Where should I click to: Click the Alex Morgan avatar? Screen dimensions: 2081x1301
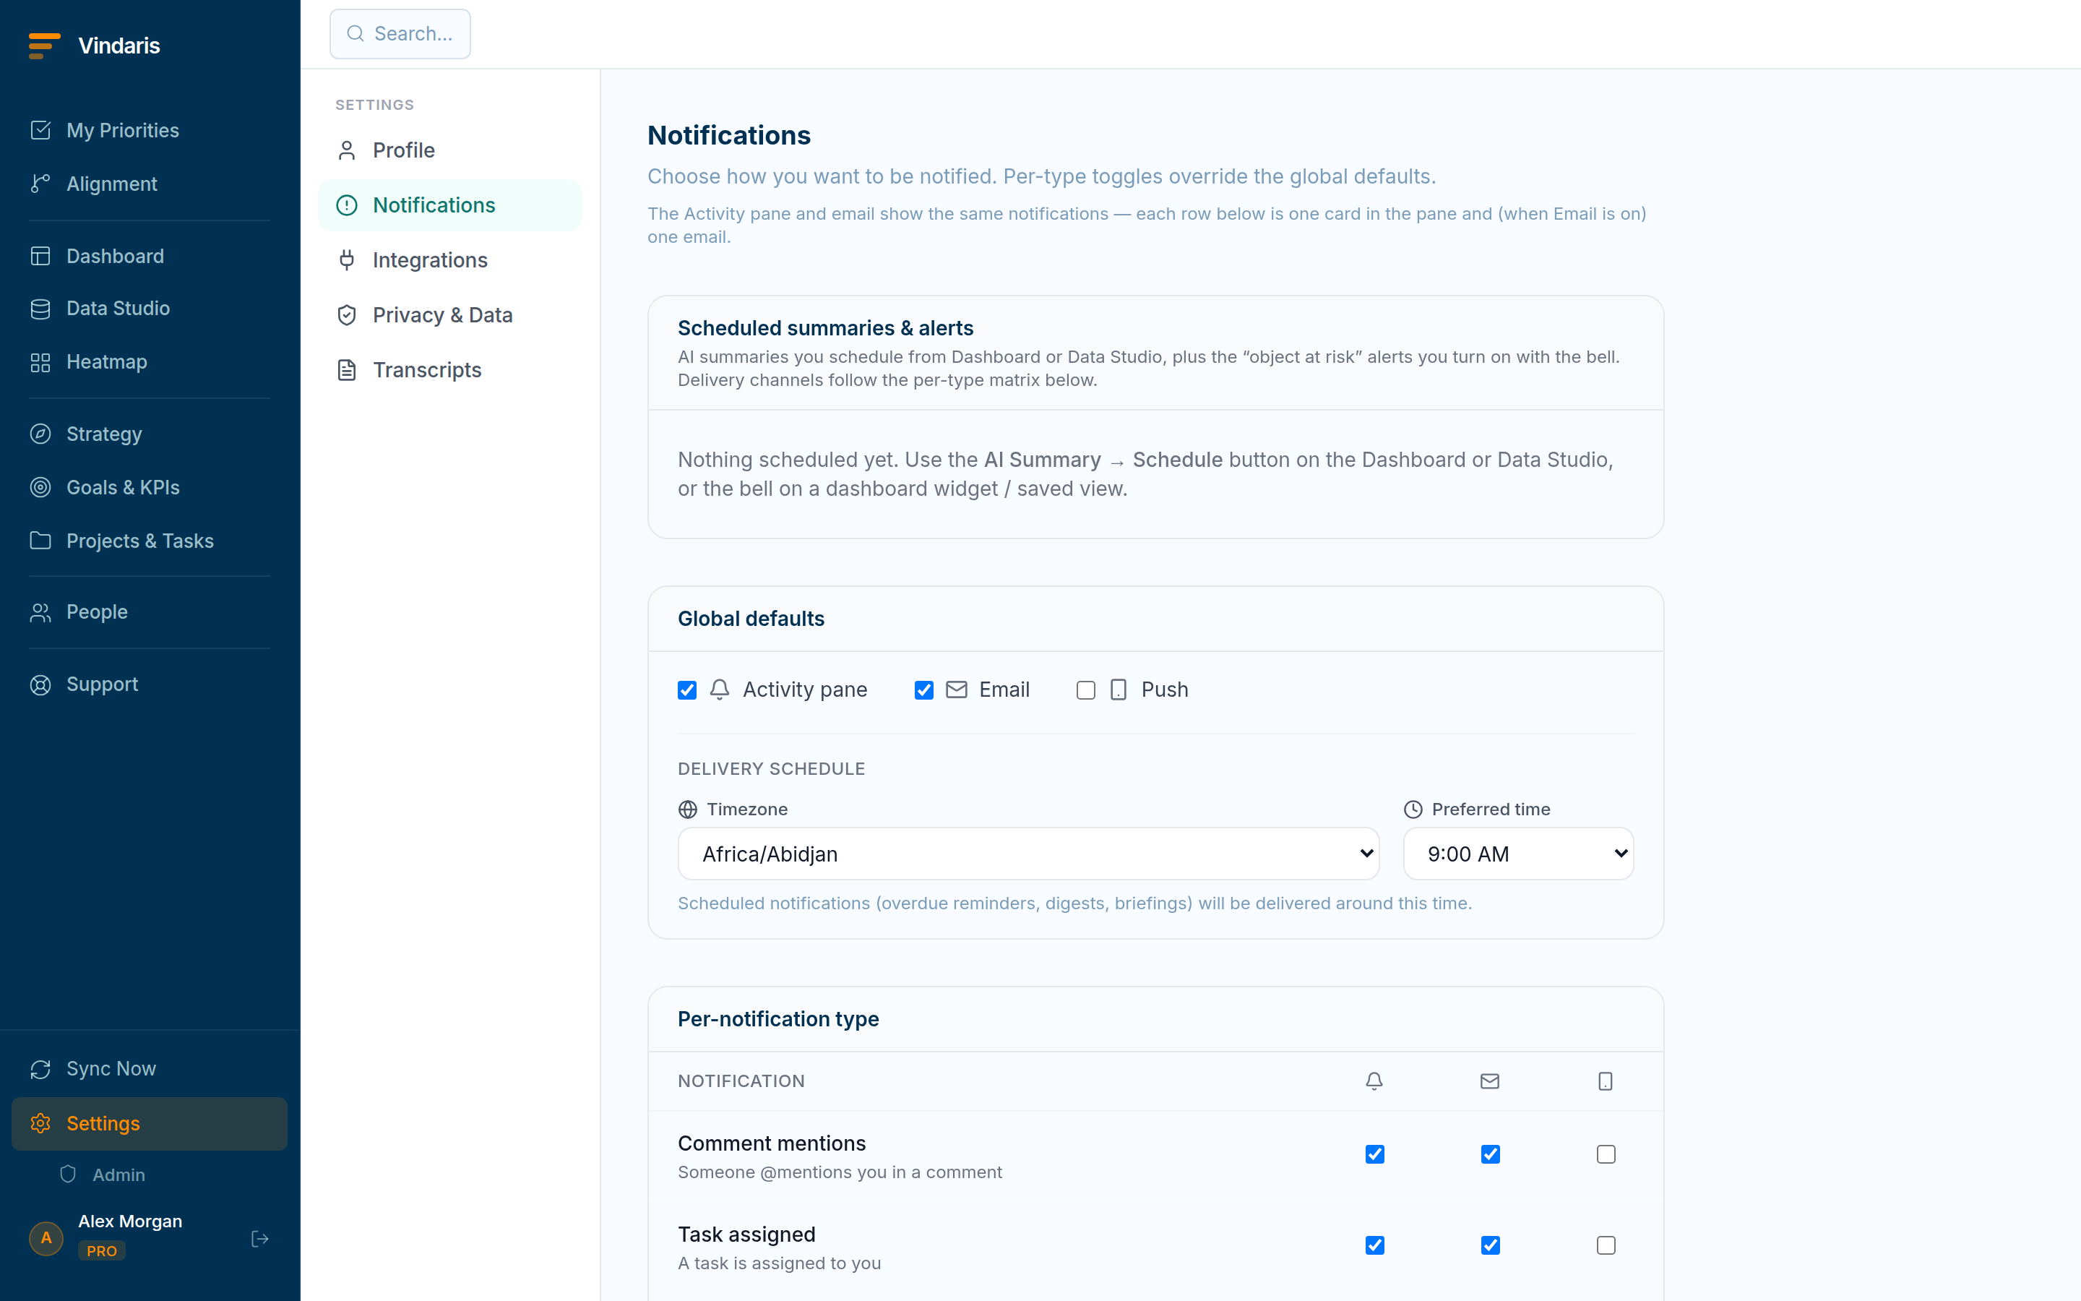coord(46,1238)
